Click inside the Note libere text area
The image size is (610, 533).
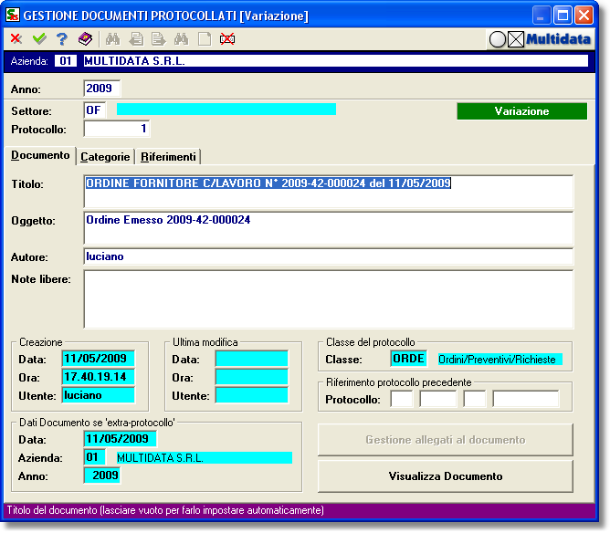pos(329,299)
